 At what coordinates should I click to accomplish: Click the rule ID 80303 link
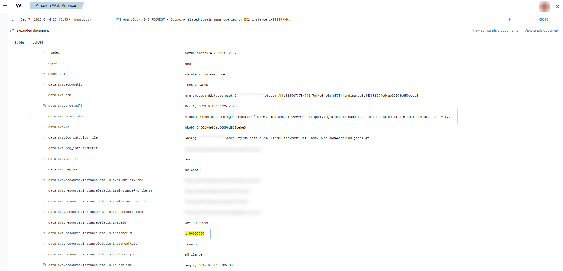coord(543,20)
